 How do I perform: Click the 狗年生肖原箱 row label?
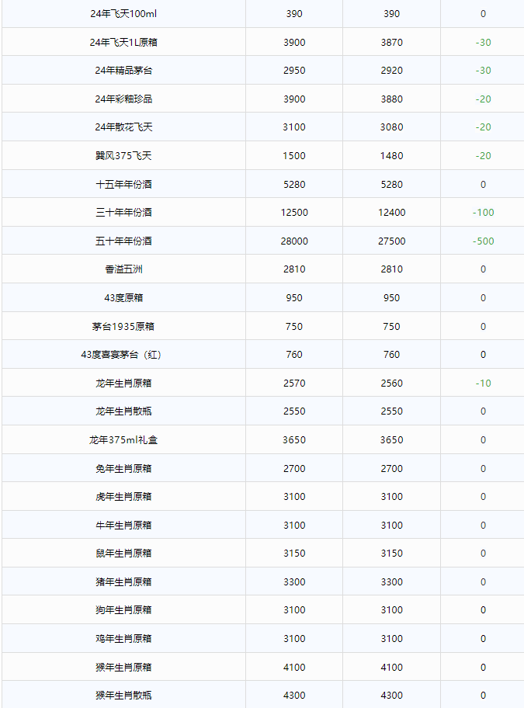[x=123, y=610]
